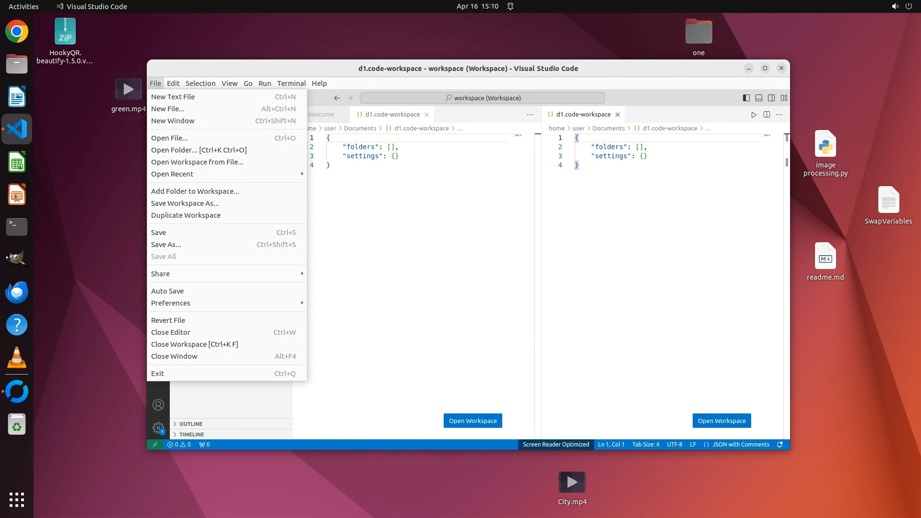Open the Accounts icon in activity bar
The height and width of the screenshot is (518, 921).
pos(158,405)
